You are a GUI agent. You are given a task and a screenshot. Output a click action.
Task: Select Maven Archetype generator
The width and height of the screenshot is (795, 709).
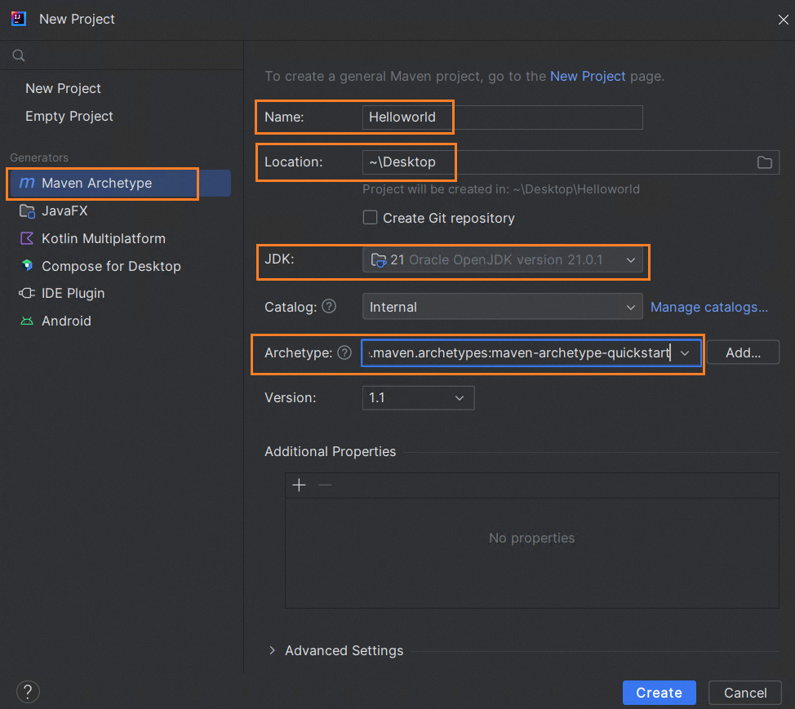coord(96,183)
